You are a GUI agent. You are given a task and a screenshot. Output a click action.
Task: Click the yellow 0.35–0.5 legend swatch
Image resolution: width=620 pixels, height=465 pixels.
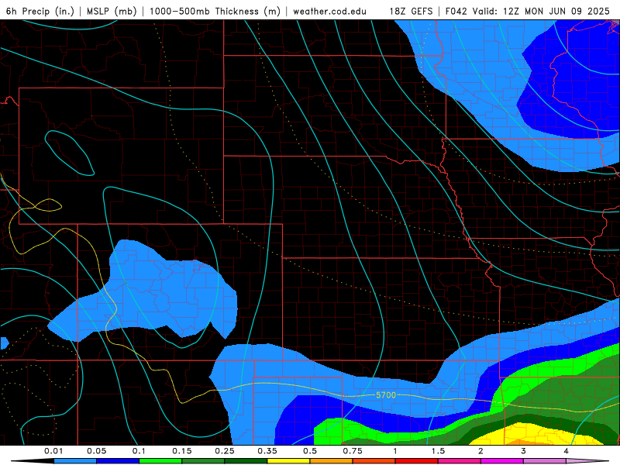pos(288,461)
